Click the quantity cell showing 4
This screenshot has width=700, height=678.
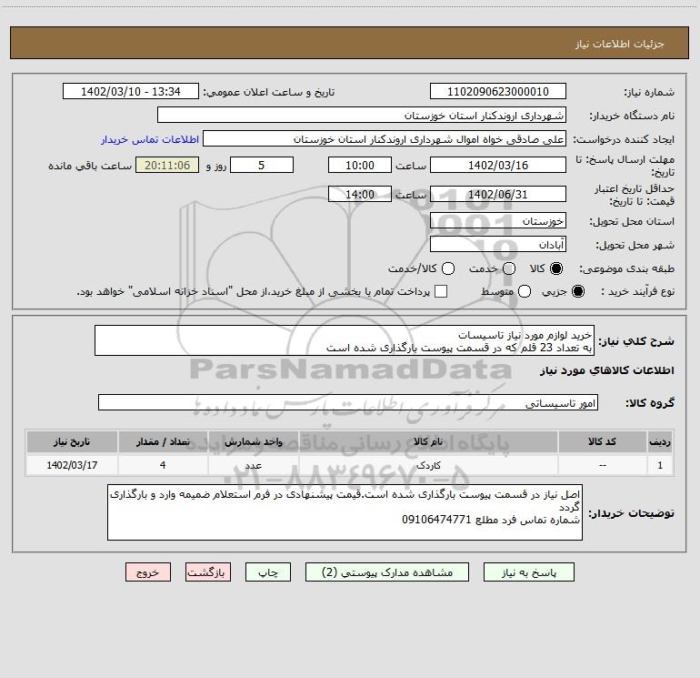pyautogui.click(x=163, y=465)
